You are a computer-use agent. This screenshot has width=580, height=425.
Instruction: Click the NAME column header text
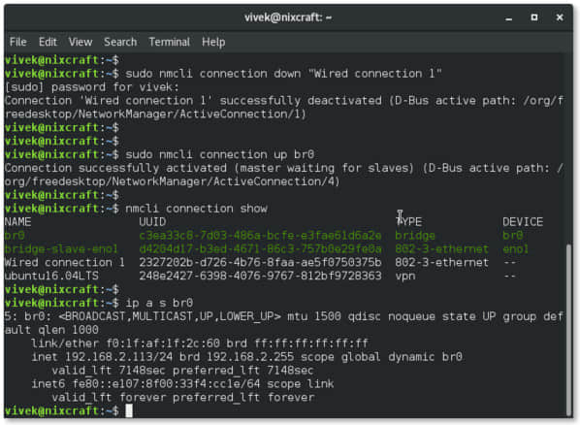point(17,222)
